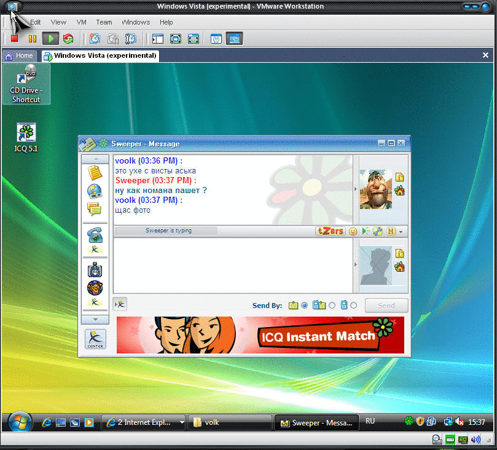
Task: Click the telephone icon in the ICQ sidebar
Action: 95,235
